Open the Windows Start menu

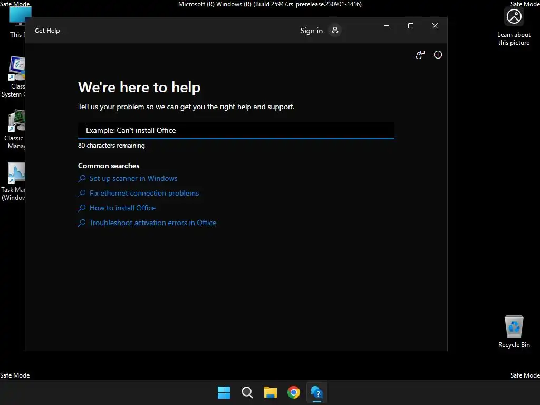click(x=224, y=392)
